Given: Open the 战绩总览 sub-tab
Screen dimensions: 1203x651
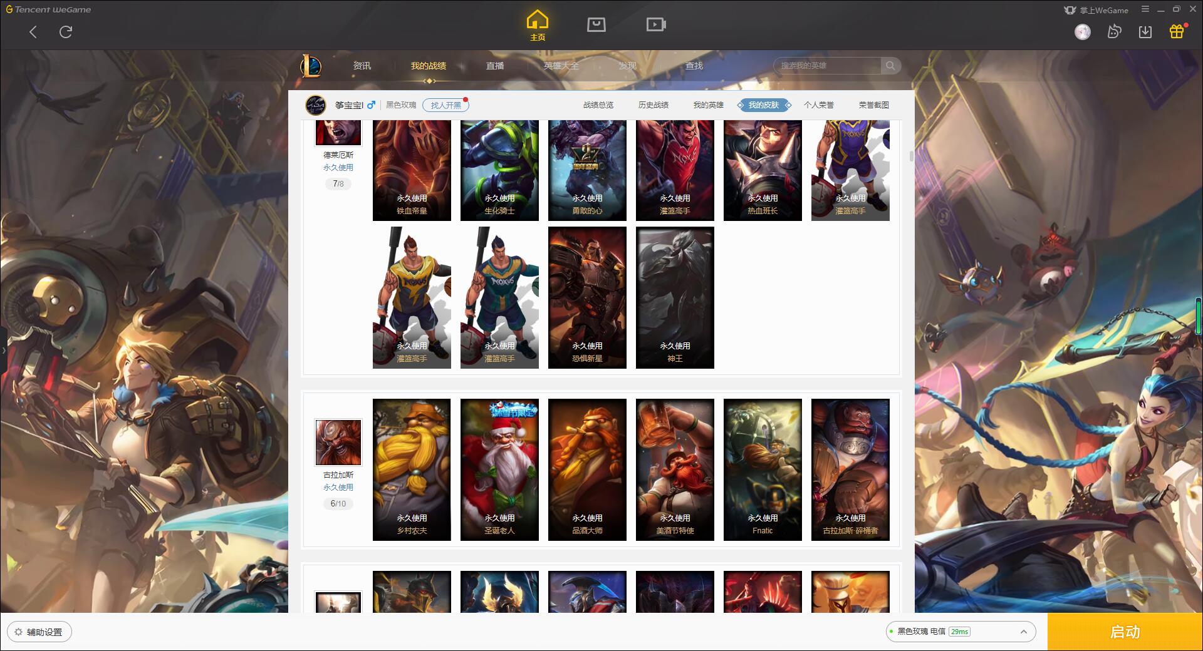Looking at the screenshot, I should tap(598, 105).
